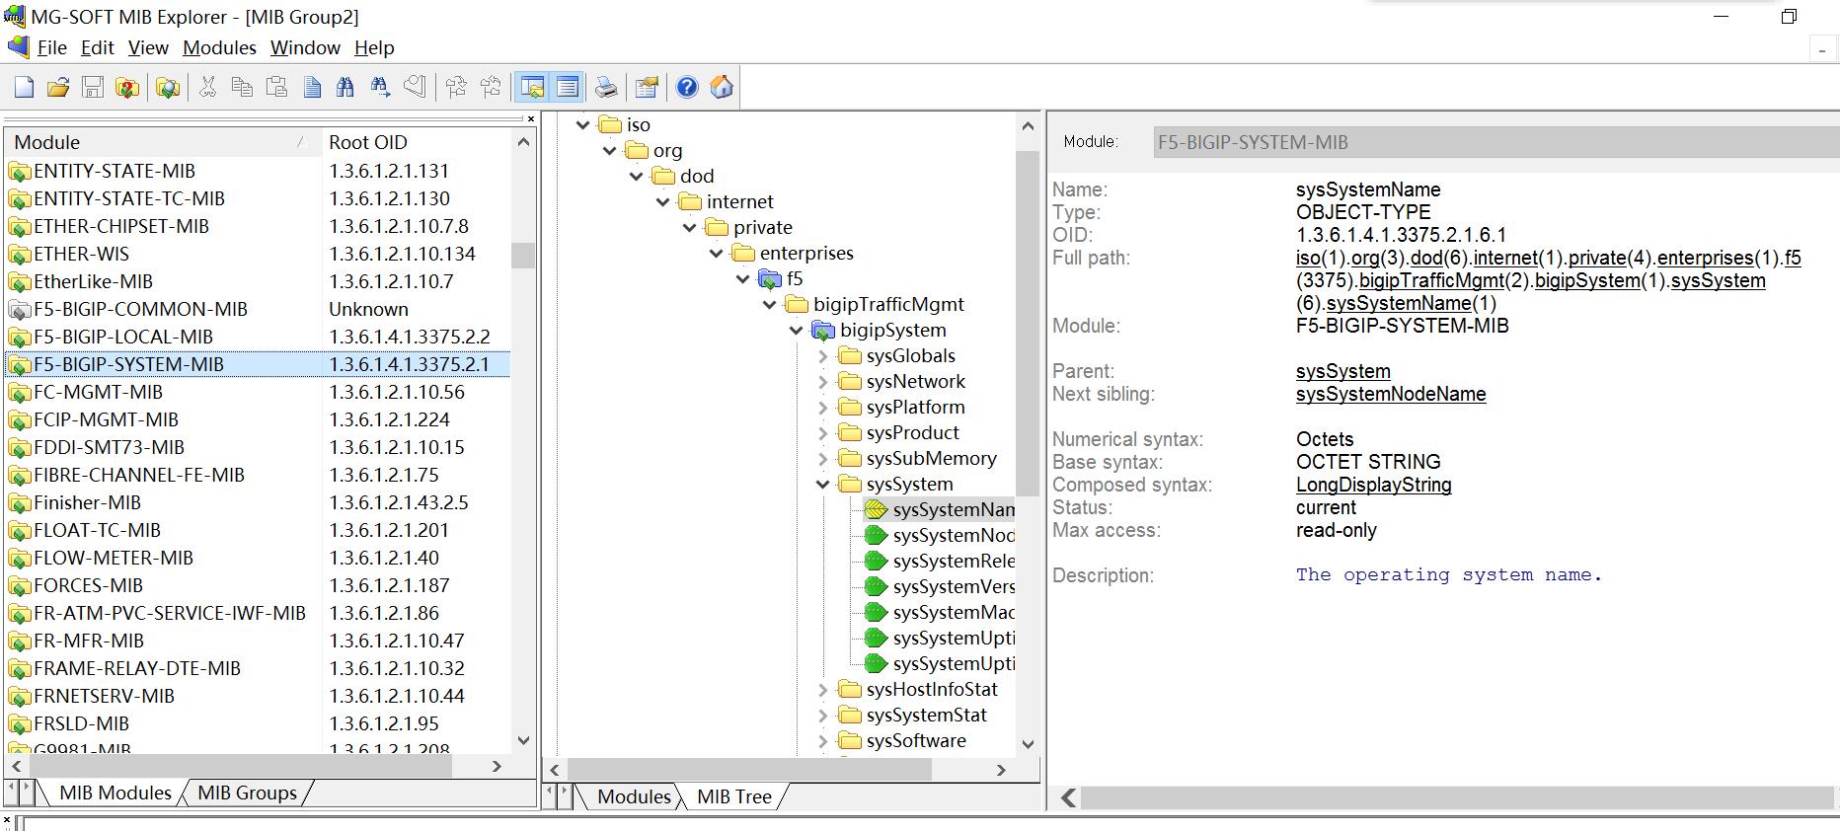Open the Modules menu
This screenshot has height=831, width=1840.
point(219,47)
